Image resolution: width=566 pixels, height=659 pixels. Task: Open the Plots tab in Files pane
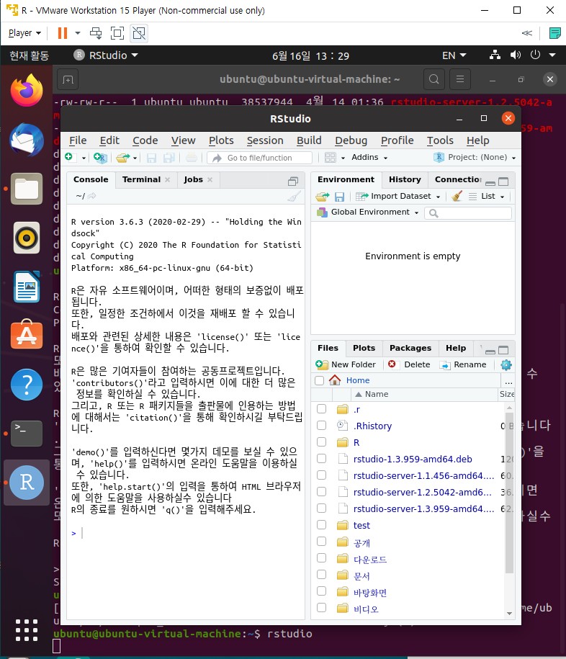(x=364, y=348)
